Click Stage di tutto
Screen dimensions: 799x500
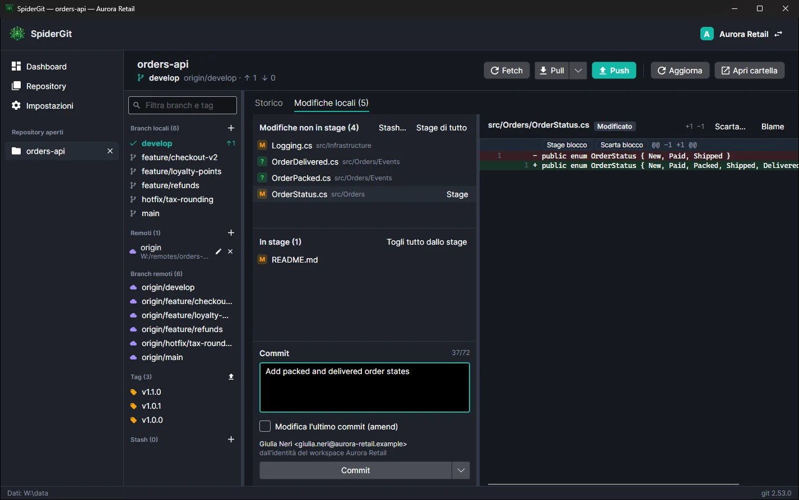[442, 128]
